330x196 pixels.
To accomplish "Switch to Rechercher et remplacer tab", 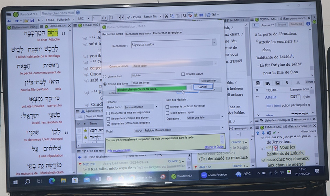I will coord(167,33).
